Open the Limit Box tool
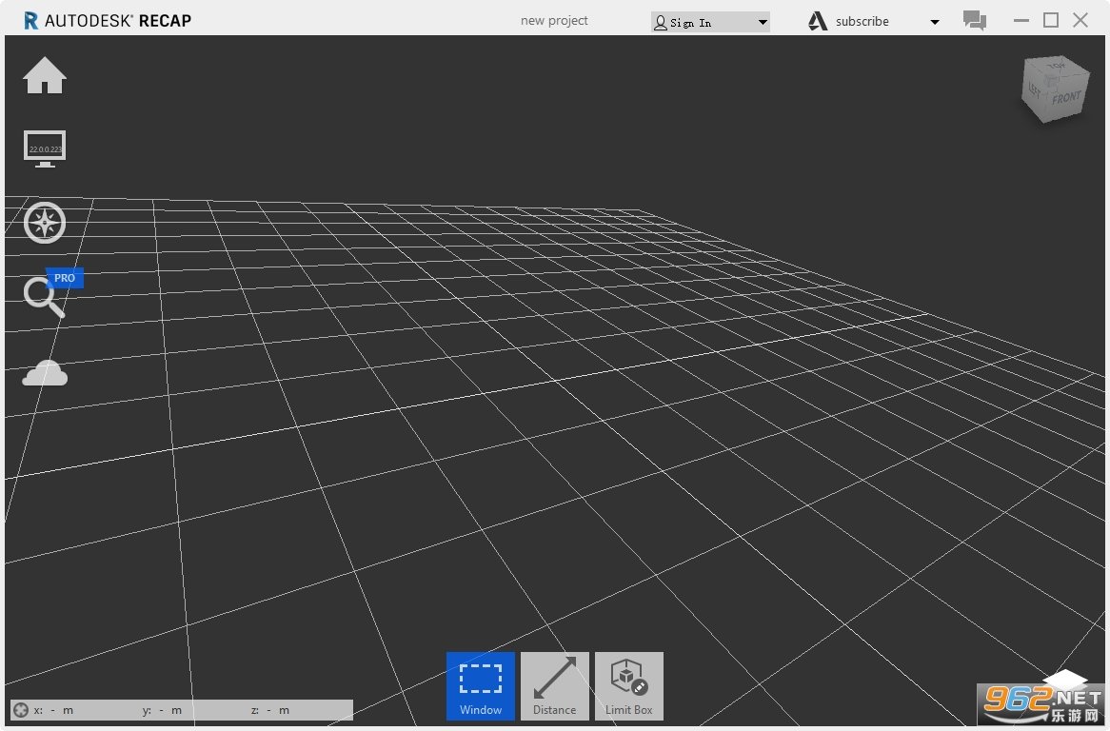The image size is (1110, 731). 628,685
